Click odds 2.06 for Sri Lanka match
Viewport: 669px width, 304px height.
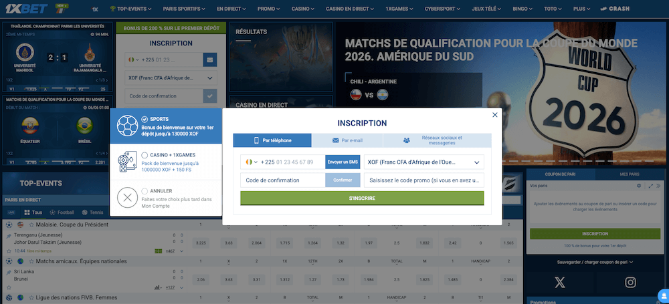click(x=201, y=279)
